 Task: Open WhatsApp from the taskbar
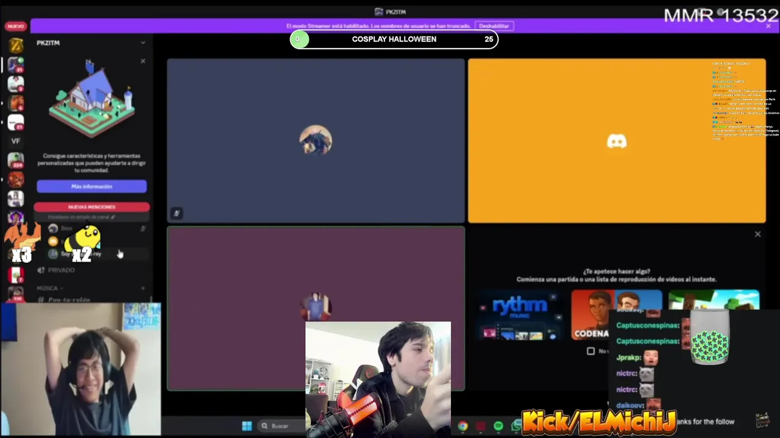(x=516, y=426)
